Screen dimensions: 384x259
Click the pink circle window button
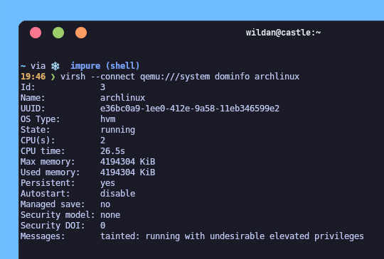click(x=36, y=33)
